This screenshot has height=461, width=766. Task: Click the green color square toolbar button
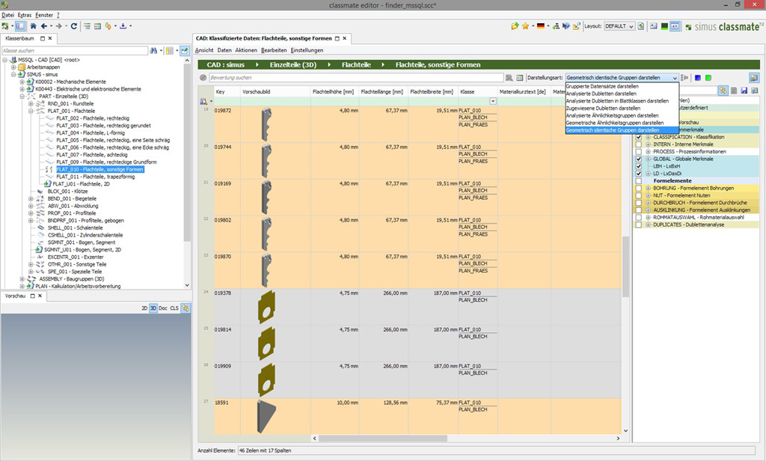point(708,78)
